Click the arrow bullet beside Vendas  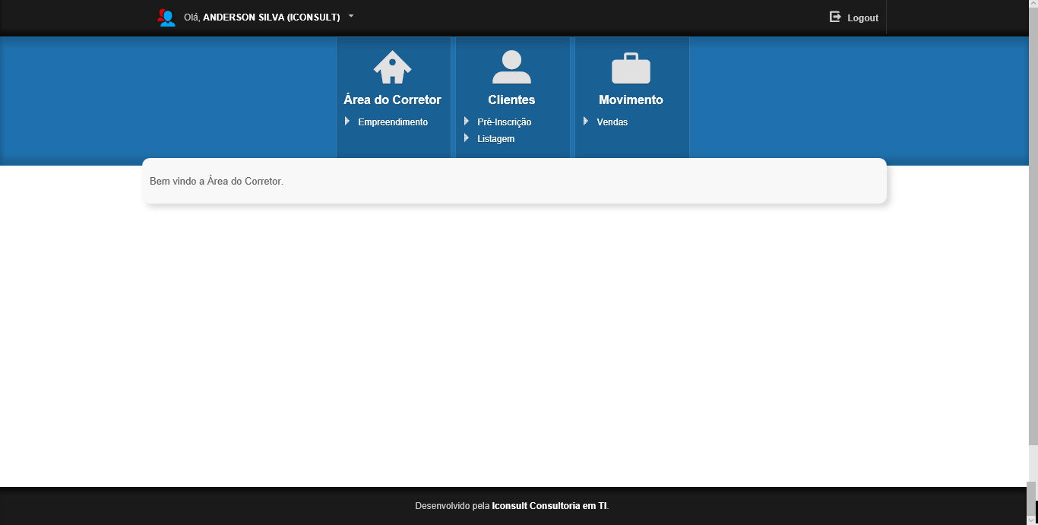[x=586, y=122]
